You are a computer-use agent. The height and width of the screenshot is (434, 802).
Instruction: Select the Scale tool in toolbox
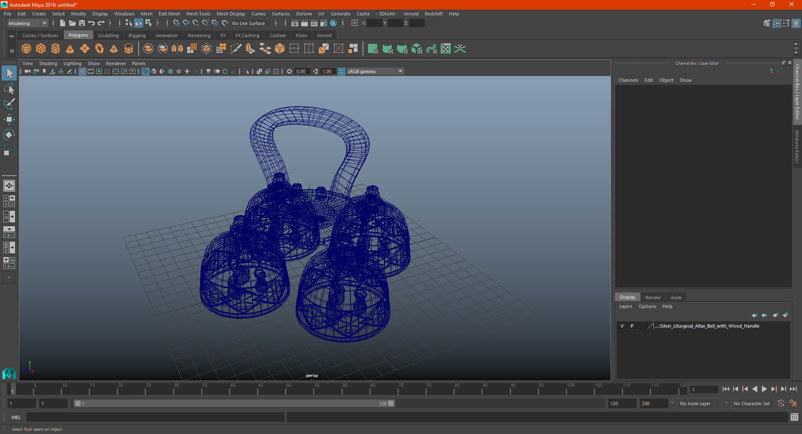(9, 150)
